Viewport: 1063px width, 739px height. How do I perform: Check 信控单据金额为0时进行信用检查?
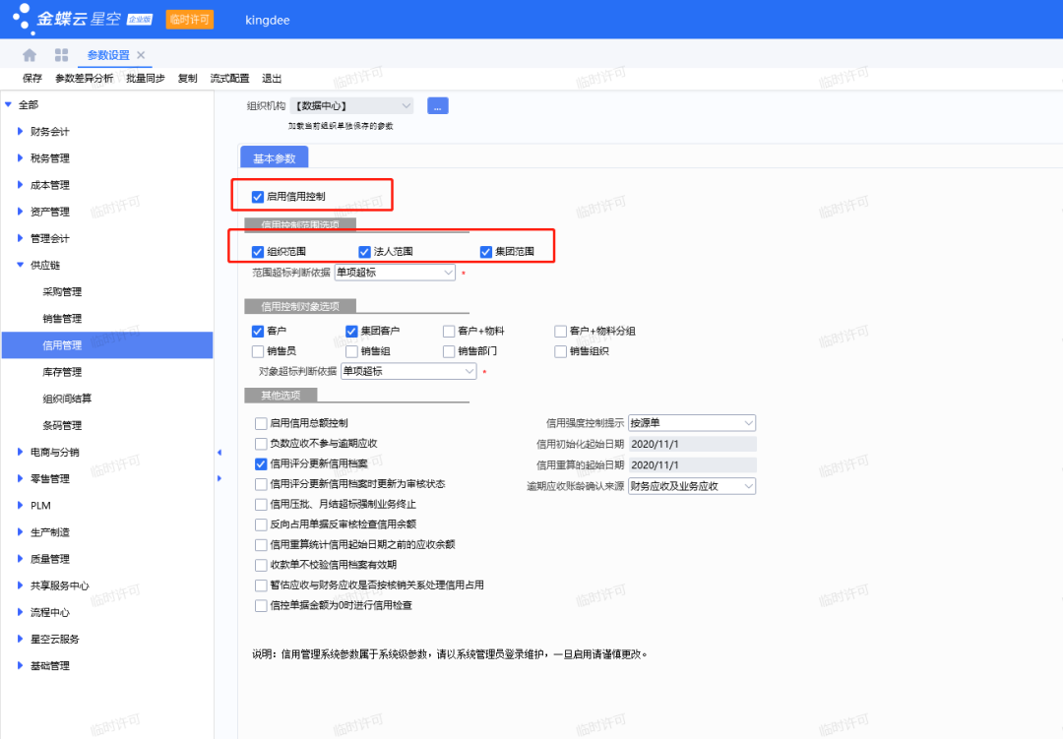(261, 605)
